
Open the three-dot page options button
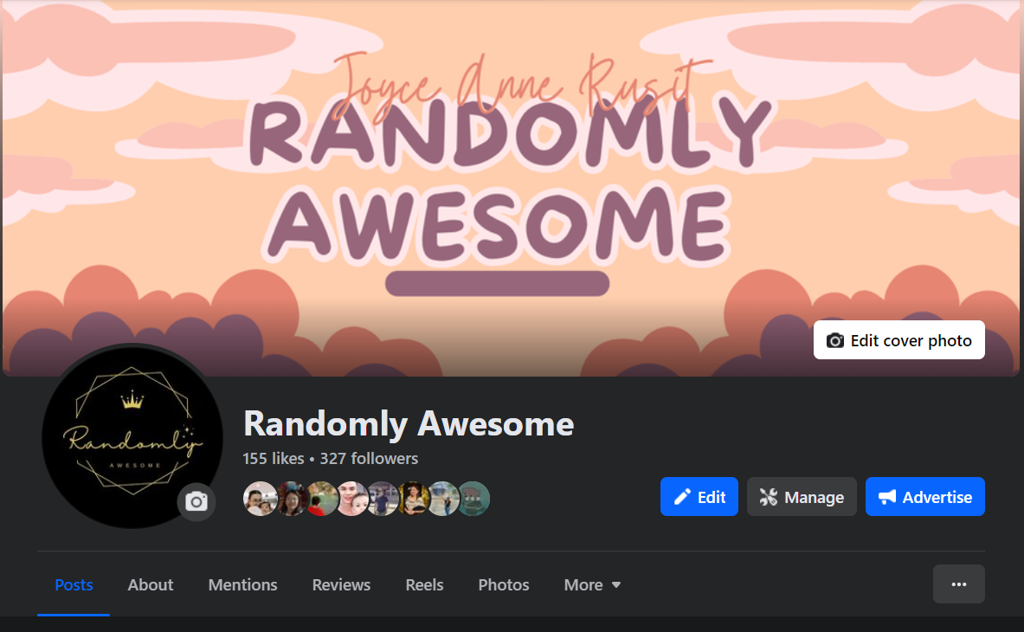(x=959, y=584)
